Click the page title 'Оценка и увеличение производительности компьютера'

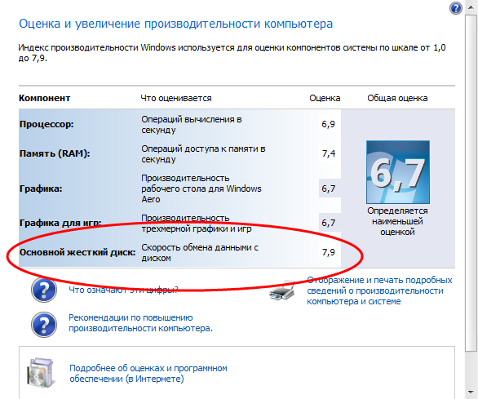176,24
